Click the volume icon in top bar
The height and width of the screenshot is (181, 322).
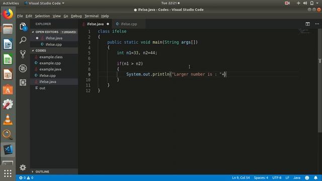click(x=305, y=3)
